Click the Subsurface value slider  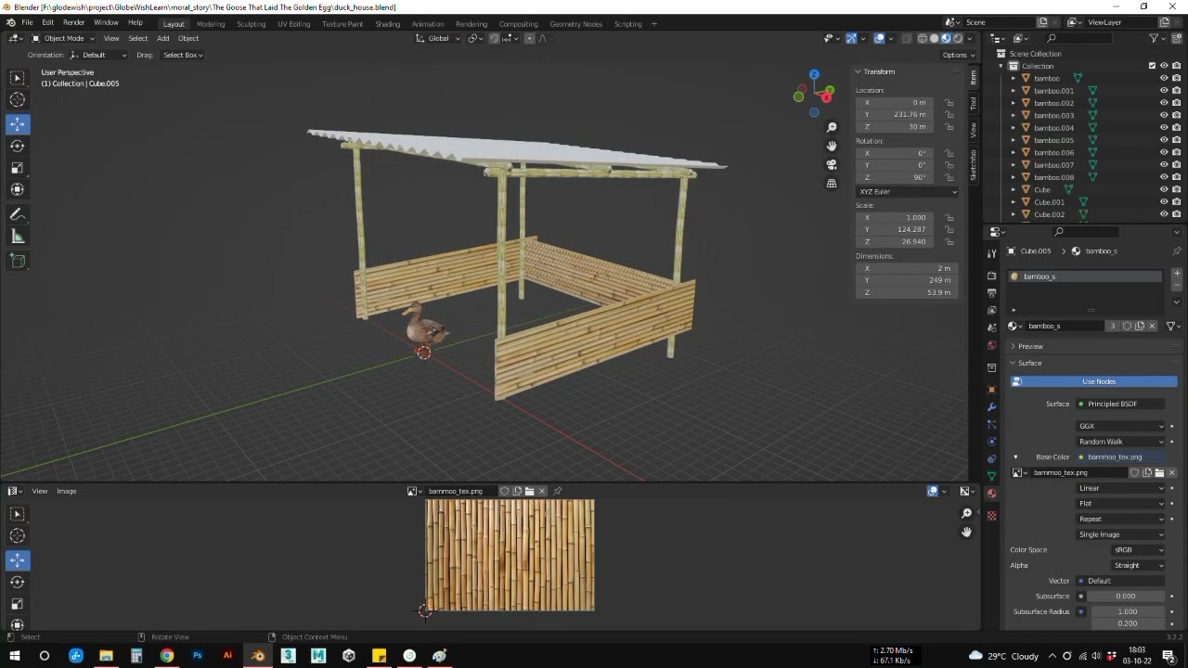[1125, 597]
